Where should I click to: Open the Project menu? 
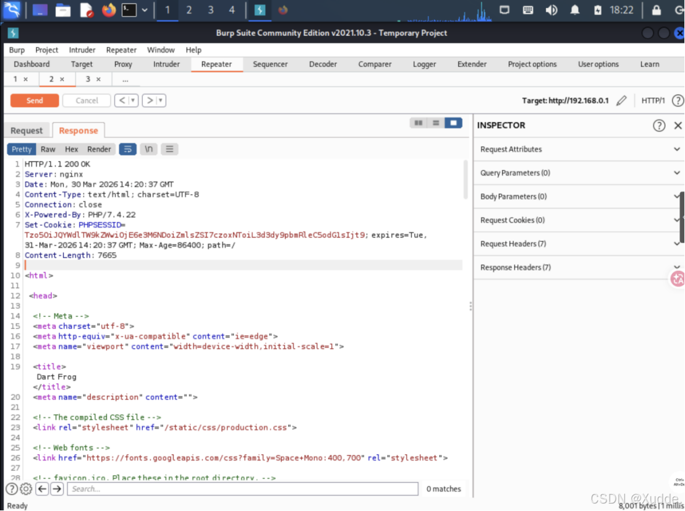click(46, 50)
